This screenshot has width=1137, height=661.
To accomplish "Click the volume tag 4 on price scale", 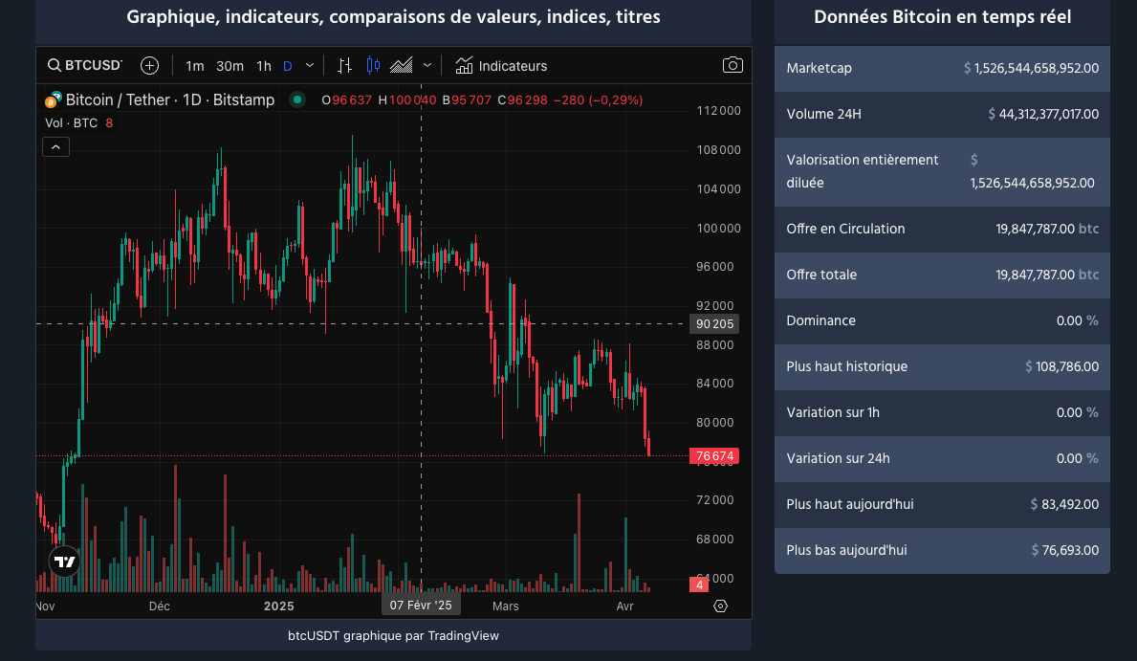I will pos(699,584).
